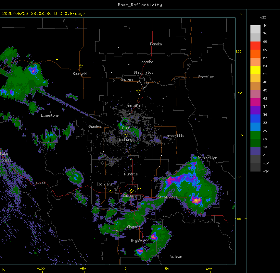
Task: Click the asterisk marker east of Innisfail
Action: tap(163, 98)
